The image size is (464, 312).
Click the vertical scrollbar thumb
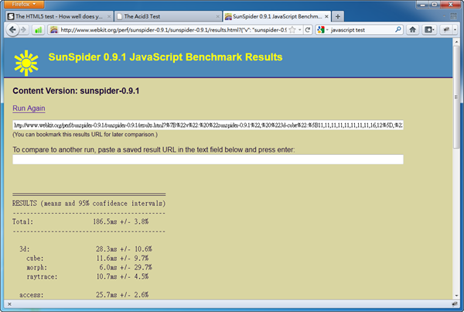[456, 96]
